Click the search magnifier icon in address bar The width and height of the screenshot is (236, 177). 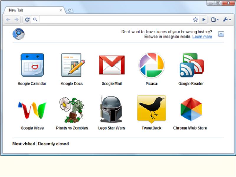pyautogui.click(x=35, y=19)
